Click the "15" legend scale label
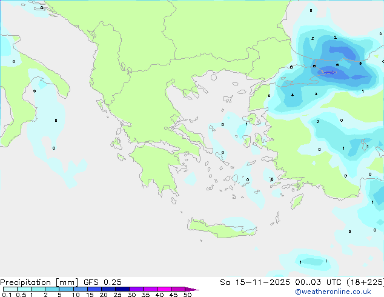The image size is (384, 297). click(x=90, y=295)
